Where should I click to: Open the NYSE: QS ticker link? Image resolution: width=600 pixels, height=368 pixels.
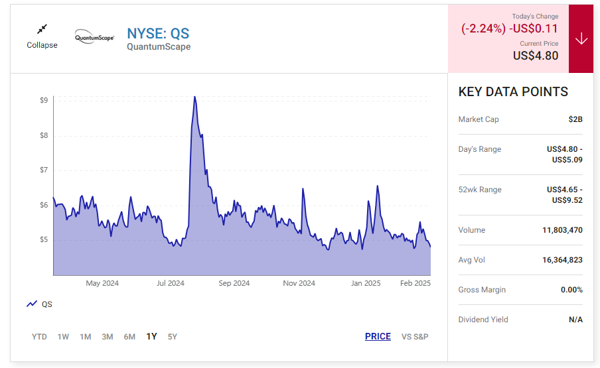click(x=158, y=33)
